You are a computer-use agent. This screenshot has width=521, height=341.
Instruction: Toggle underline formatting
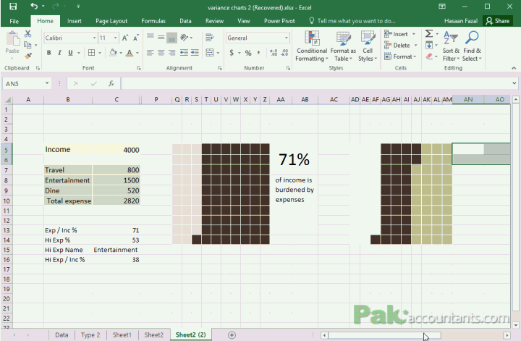pos(70,53)
